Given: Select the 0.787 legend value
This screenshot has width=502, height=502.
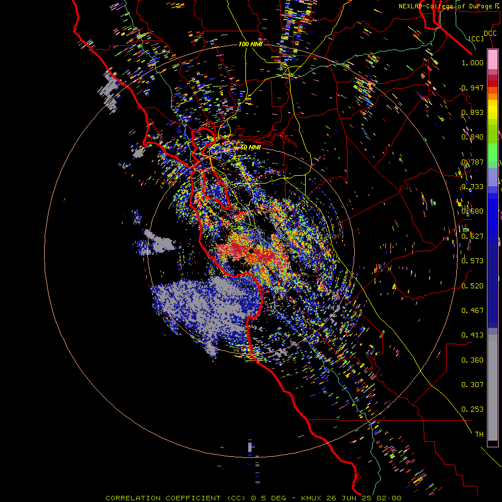Looking at the screenshot, I should click(472, 162).
